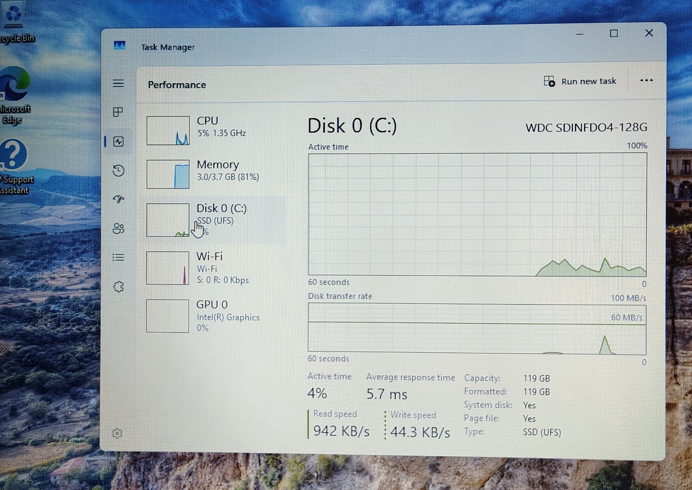Open the Startup apps icon

(119, 199)
